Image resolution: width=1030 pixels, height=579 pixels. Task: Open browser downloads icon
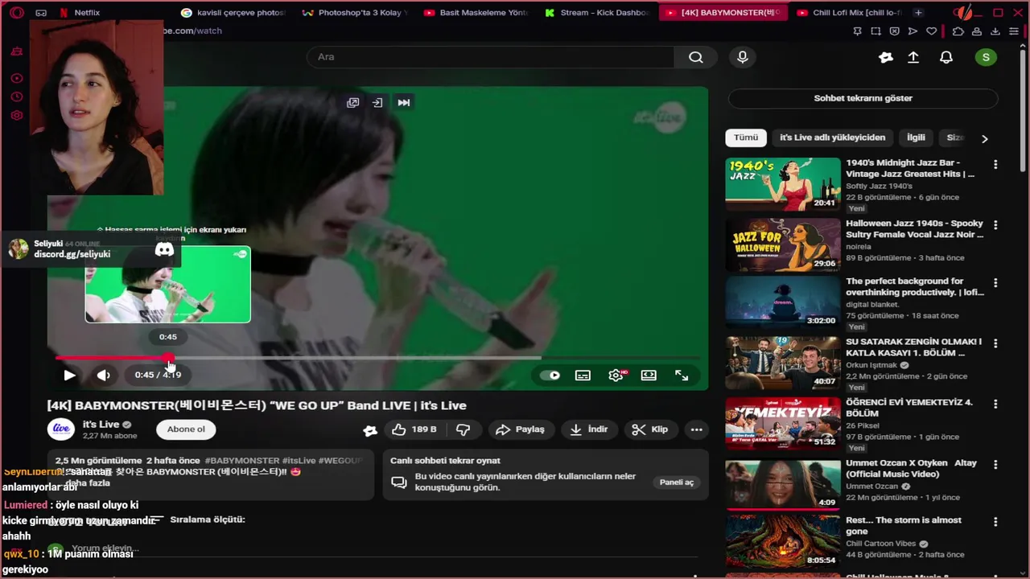tap(995, 31)
